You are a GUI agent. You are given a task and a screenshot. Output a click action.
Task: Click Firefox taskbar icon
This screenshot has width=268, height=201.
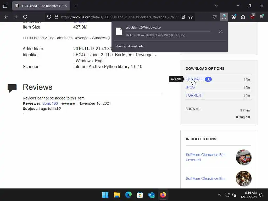[163, 195]
